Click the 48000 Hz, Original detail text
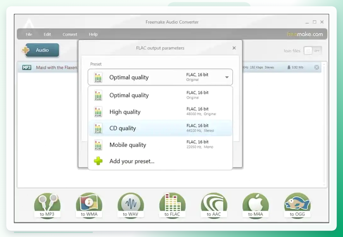Image resolution: width=343 pixels, height=237 pixels. pos(201,114)
